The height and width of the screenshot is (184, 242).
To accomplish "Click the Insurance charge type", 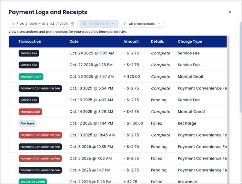I will click(x=187, y=182).
